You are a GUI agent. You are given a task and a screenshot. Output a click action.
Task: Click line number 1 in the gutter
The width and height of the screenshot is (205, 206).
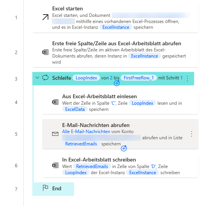[16, 18]
